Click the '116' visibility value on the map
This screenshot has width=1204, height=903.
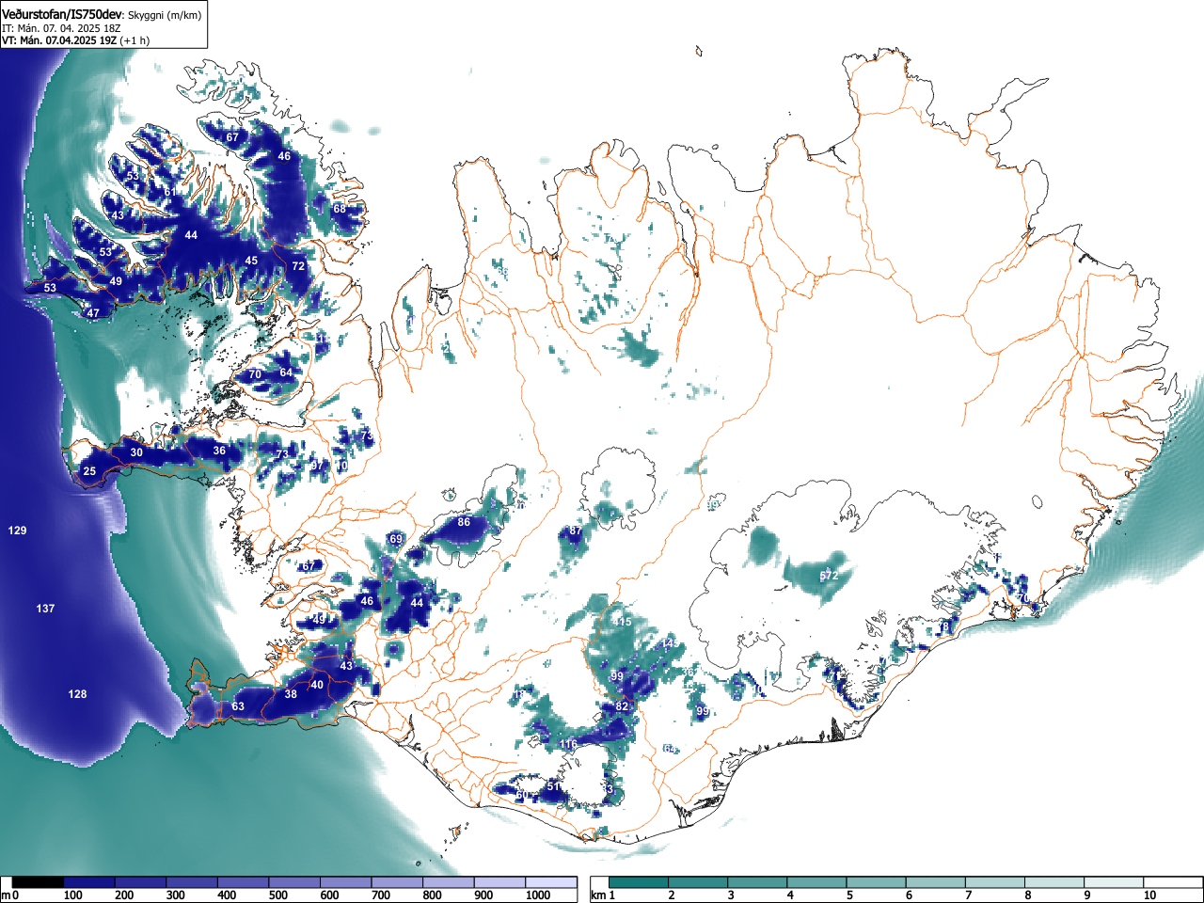[569, 745]
